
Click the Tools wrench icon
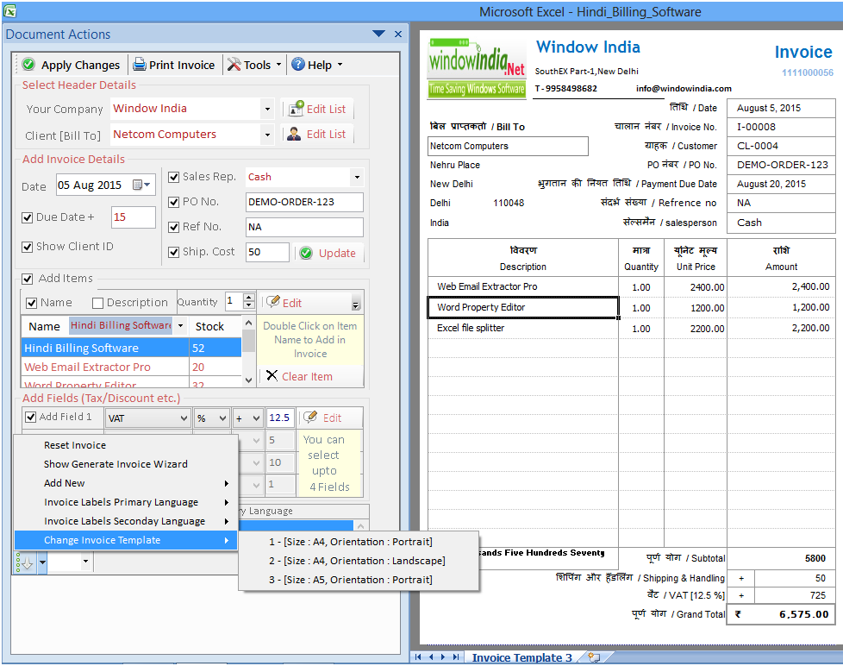pos(234,65)
